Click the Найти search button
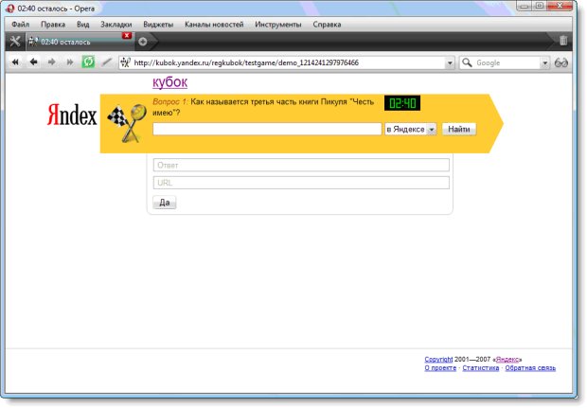 click(x=459, y=129)
